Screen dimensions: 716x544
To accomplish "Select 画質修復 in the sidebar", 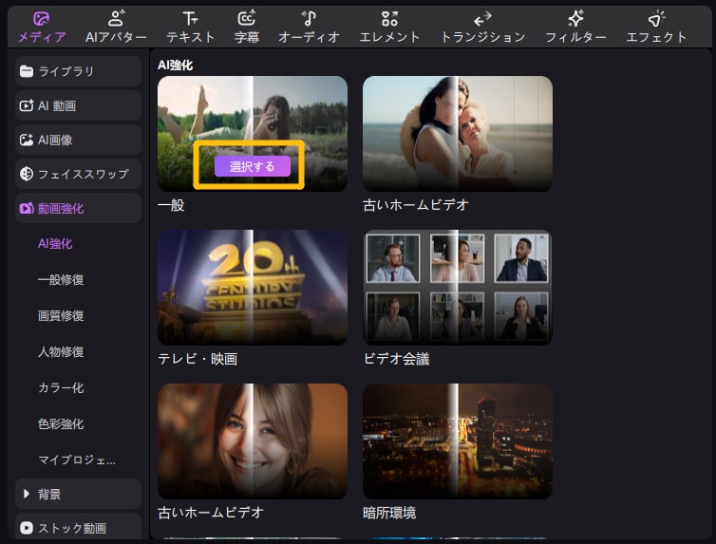I will click(x=61, y=316).
